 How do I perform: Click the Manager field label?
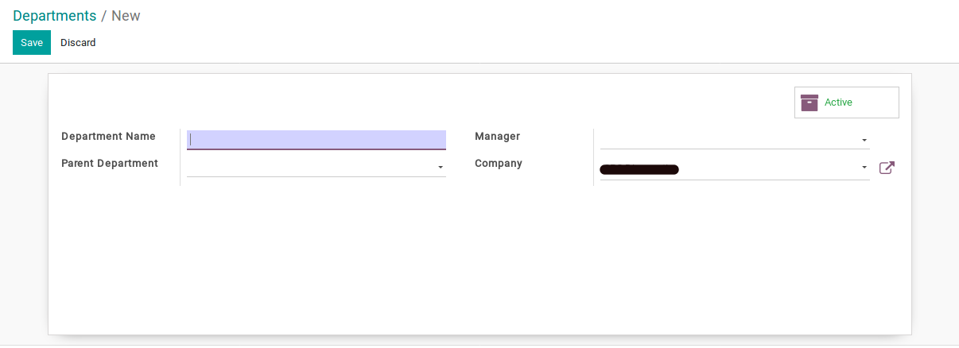(x=497, y=137)
